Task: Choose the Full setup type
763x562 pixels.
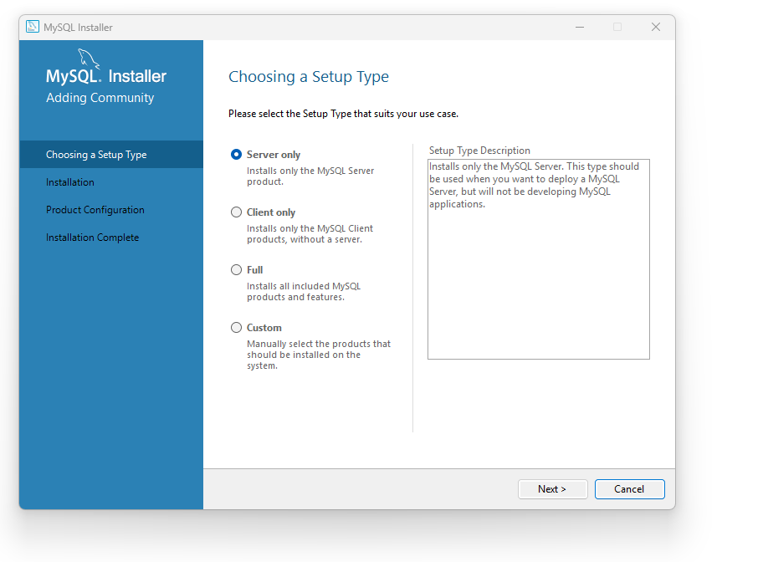Action: point(236,269)
